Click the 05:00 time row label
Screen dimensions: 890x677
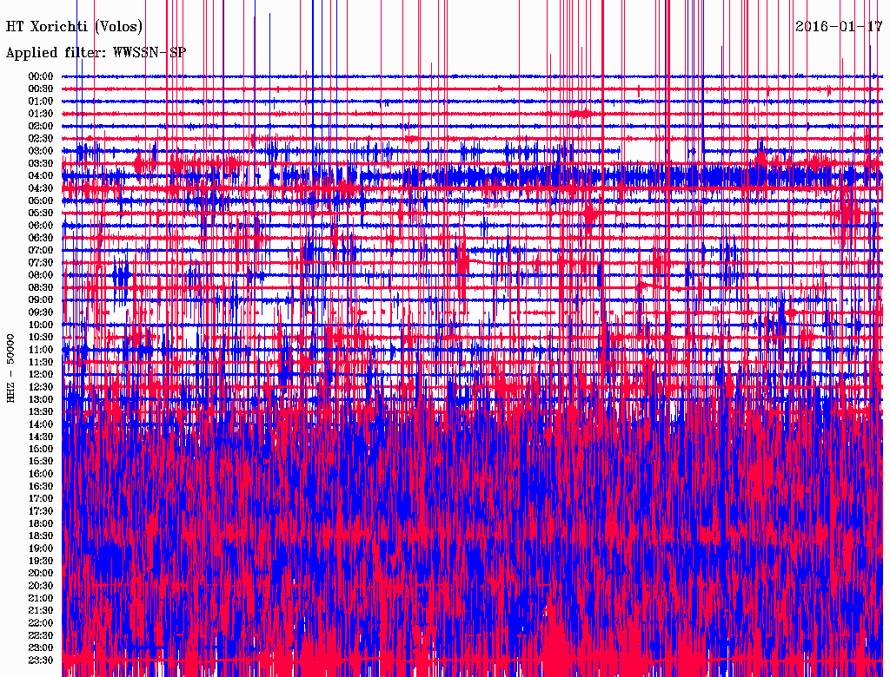pos(42,200)
